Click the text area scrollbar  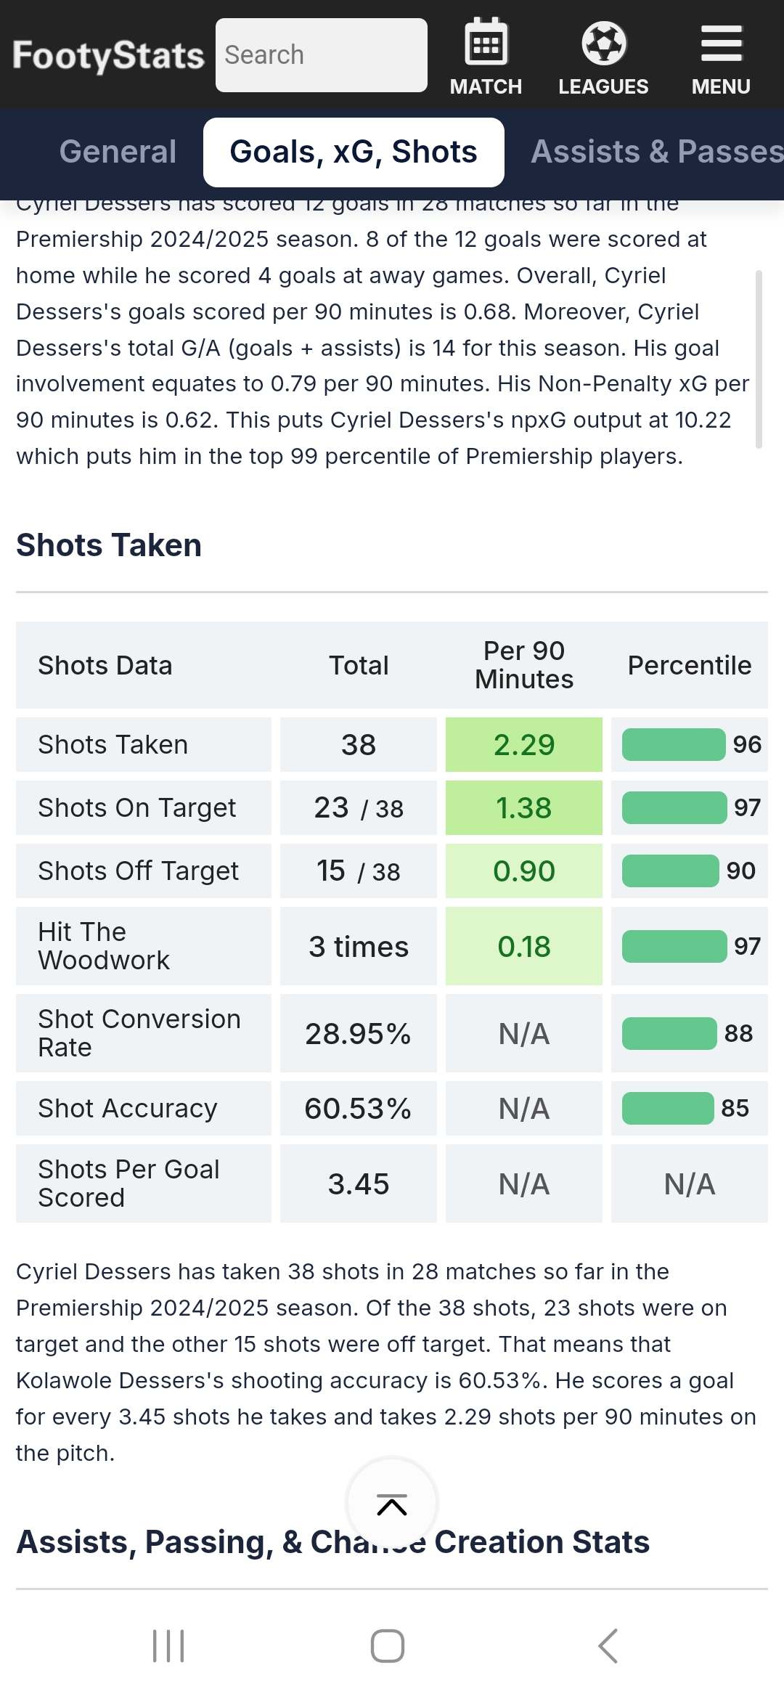[759, 359]
